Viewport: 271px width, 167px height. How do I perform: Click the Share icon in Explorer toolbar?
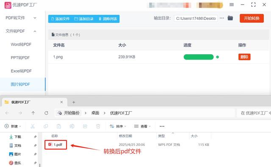click(85, 126)
